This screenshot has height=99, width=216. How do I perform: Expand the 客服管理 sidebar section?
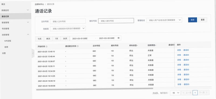[28, 22]
